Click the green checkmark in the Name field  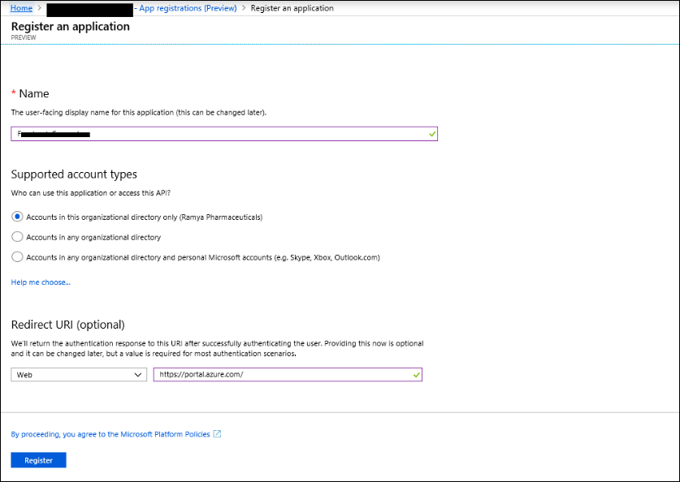(x=431, y=134)
